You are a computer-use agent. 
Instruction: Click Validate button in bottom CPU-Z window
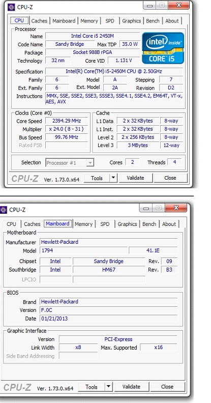tap(131, 387)
